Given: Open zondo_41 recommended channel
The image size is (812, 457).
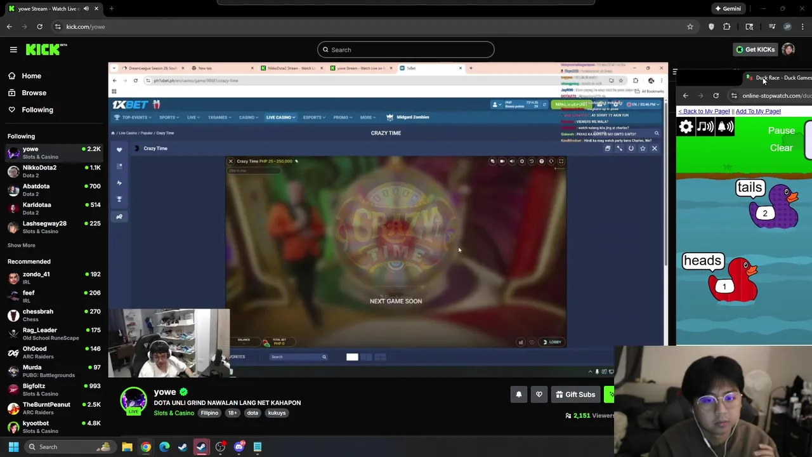Looking at the screenshot, I should (54, 278).
